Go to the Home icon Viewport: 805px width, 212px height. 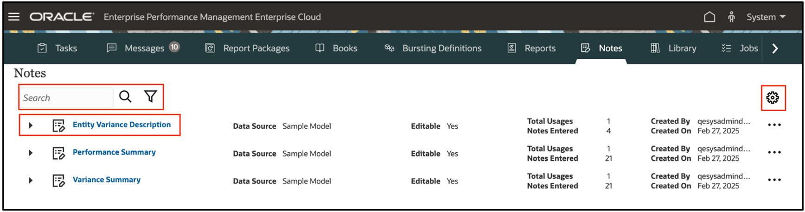[x=709, y=17]
